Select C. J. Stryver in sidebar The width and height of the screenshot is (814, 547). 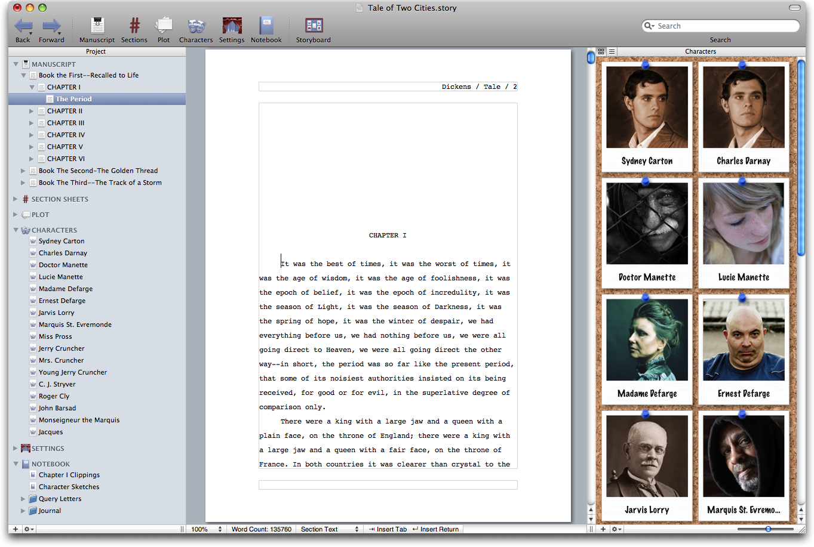click(x=57, y=384)
